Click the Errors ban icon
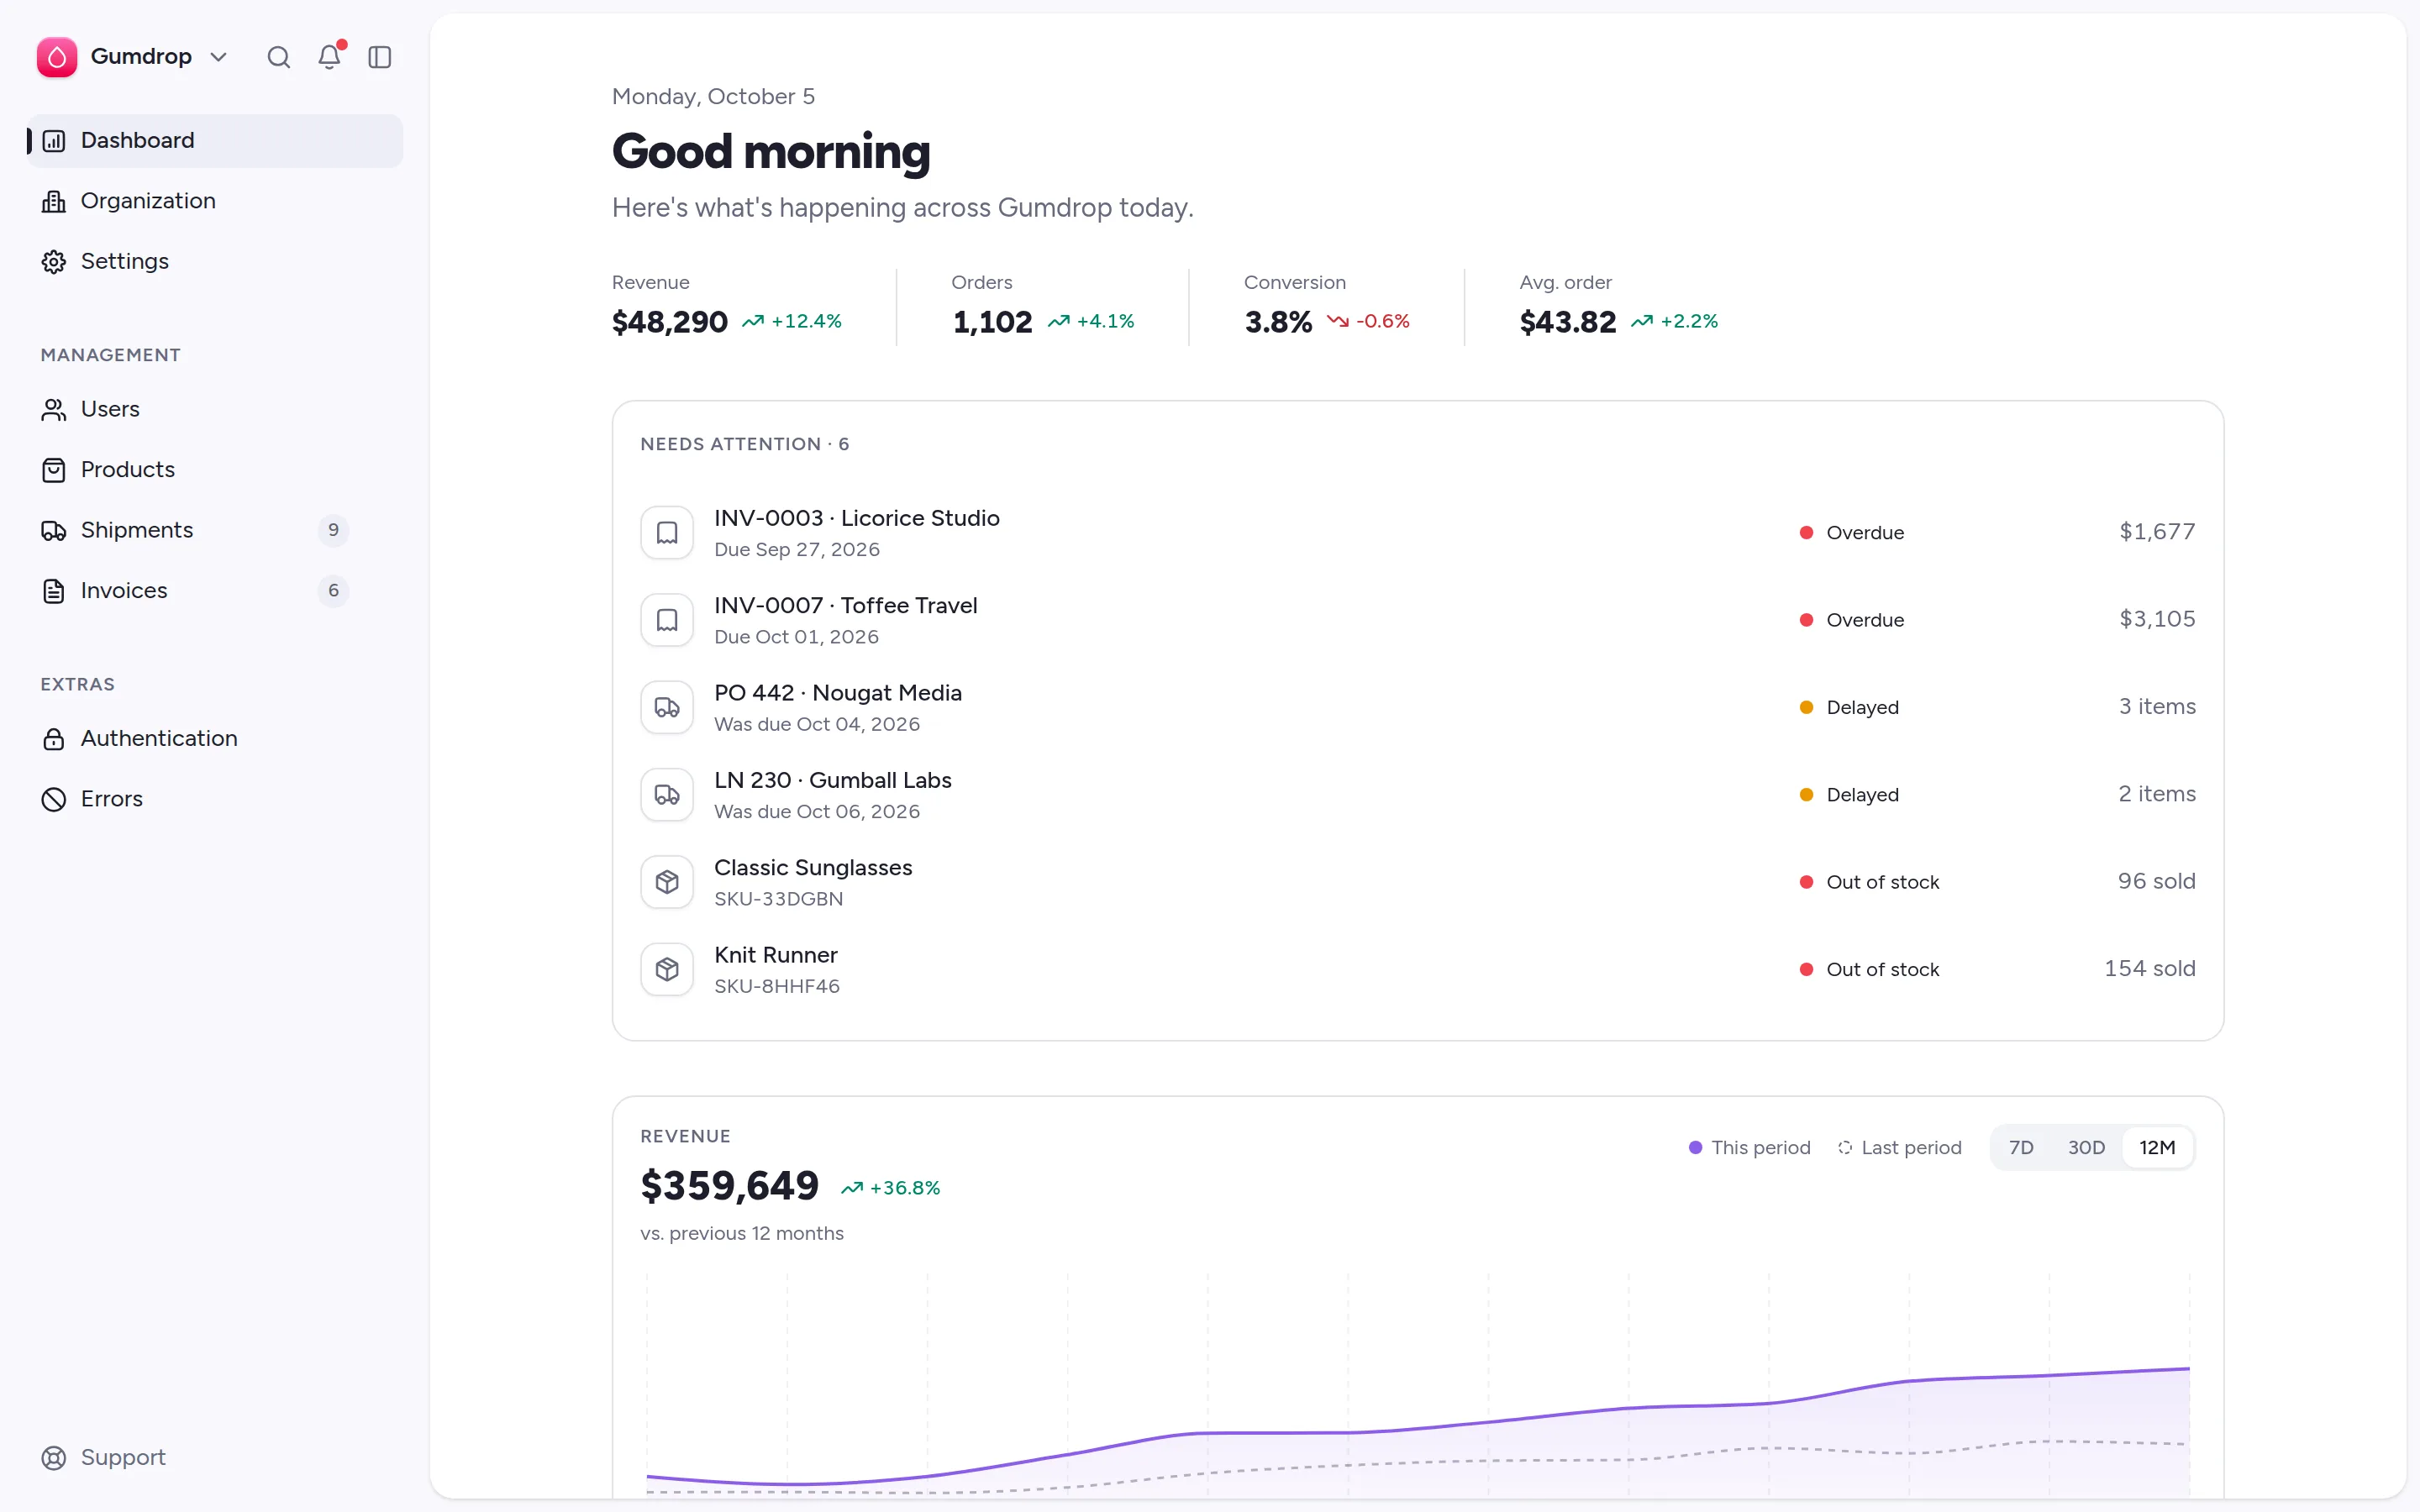Image resolution: width=2420 pixels, height=1512 pixels. pos(54,799)
